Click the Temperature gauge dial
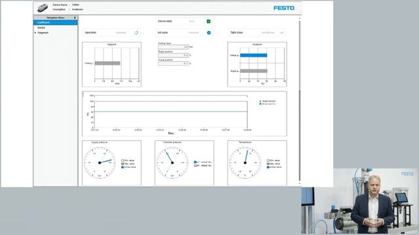This screenshot has height=235, width=419. (x=245, y=163)
